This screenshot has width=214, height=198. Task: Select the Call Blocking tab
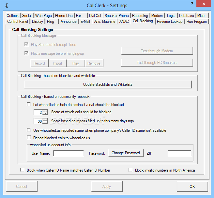coord(143,21)
